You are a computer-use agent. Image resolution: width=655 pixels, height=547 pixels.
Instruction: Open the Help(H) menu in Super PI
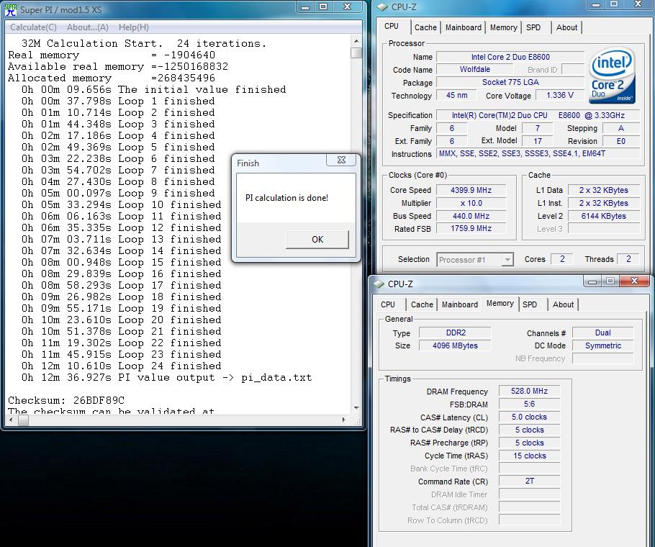click(134, 27)
